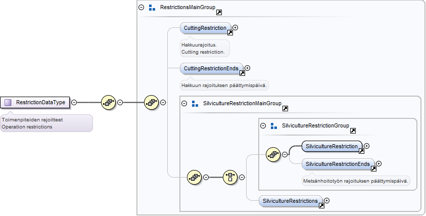Image resolution: width=426 pixels, height=216 pixels.
Task: Click the purple square icon in RestrictionDataType
Action: [8, 103]
